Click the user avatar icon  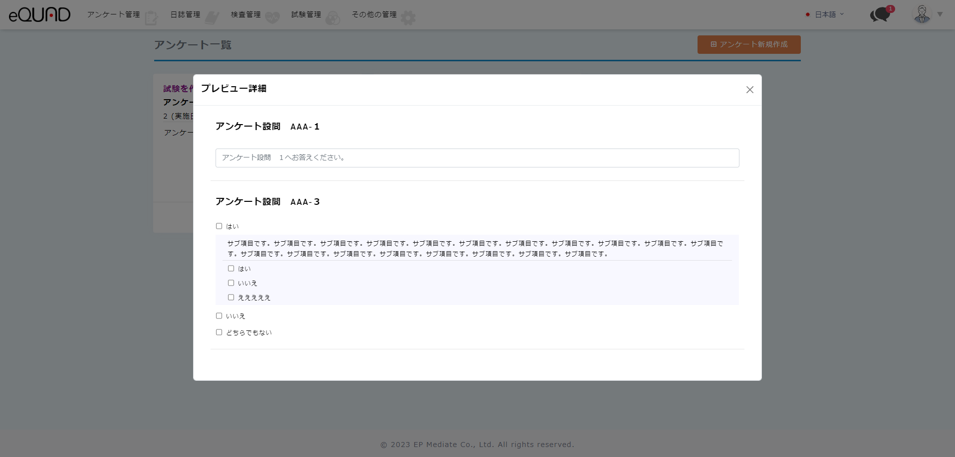922,14
